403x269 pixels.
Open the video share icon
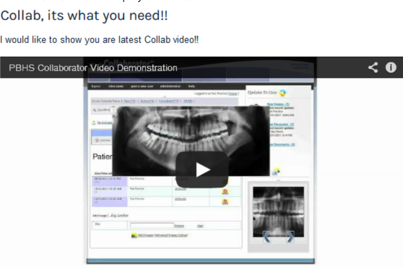373,68
